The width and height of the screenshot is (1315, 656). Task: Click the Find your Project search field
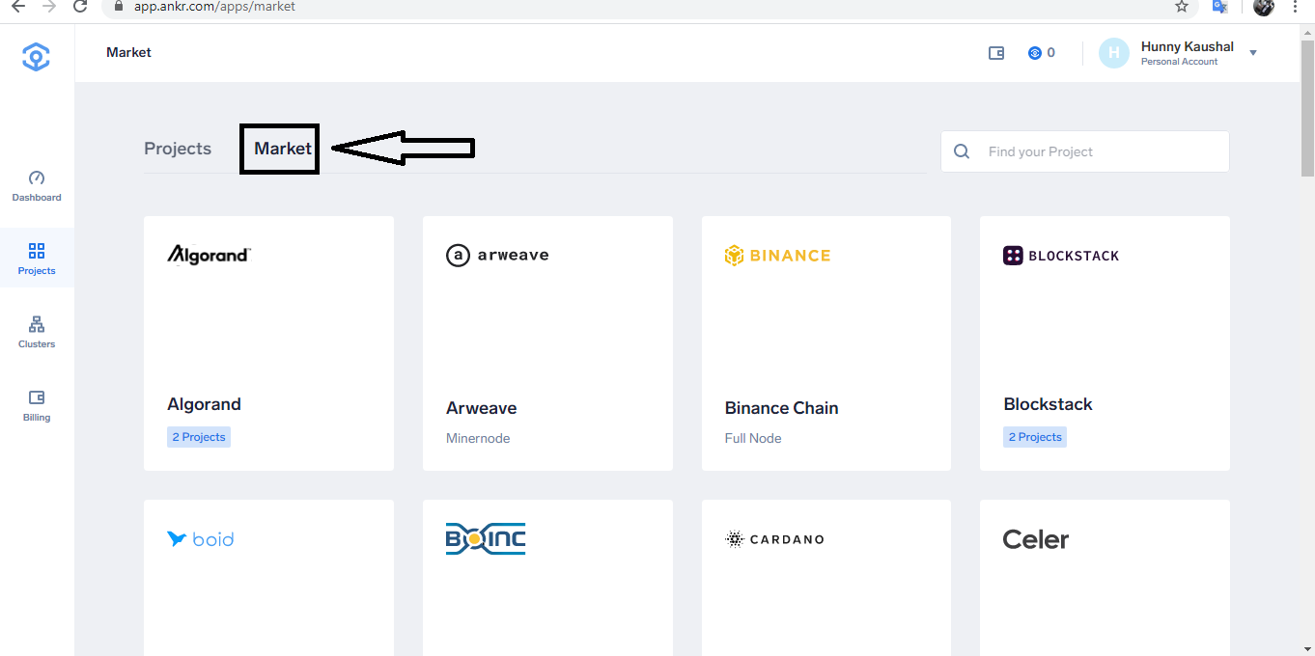coord(1084,151)
